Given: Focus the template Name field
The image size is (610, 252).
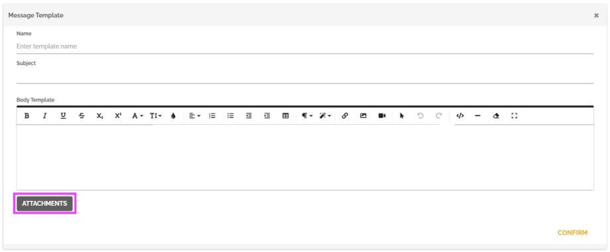Looking at the screenshot, I should pos(305,46).
